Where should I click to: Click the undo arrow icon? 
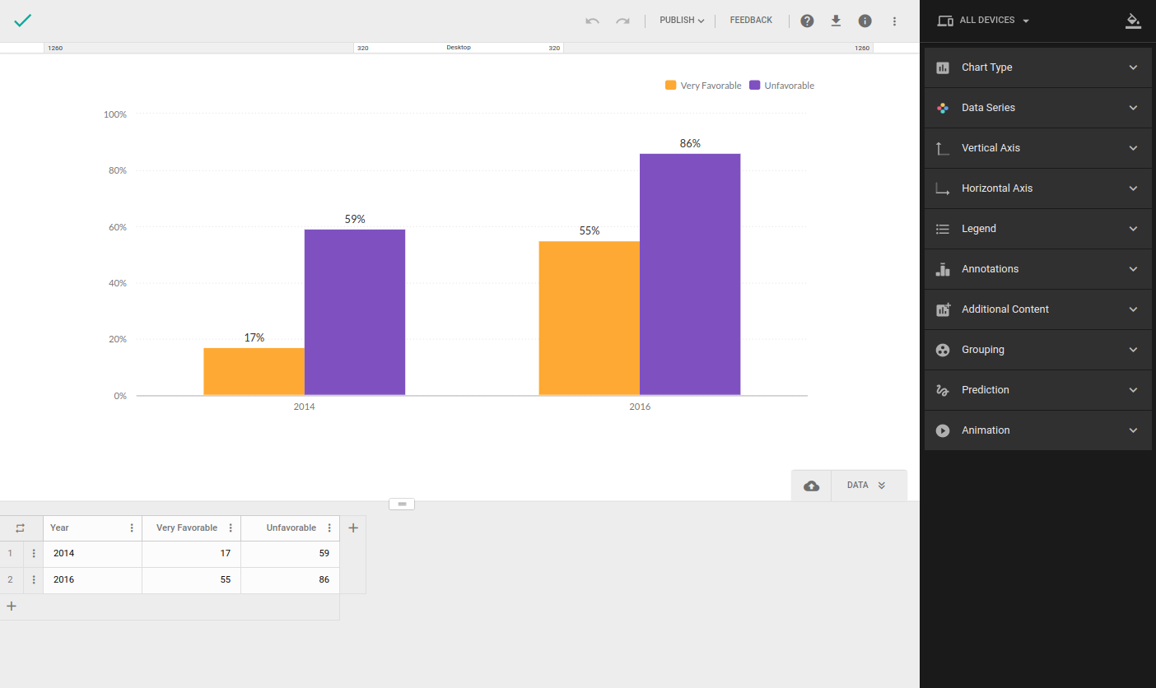pos(592,21)
